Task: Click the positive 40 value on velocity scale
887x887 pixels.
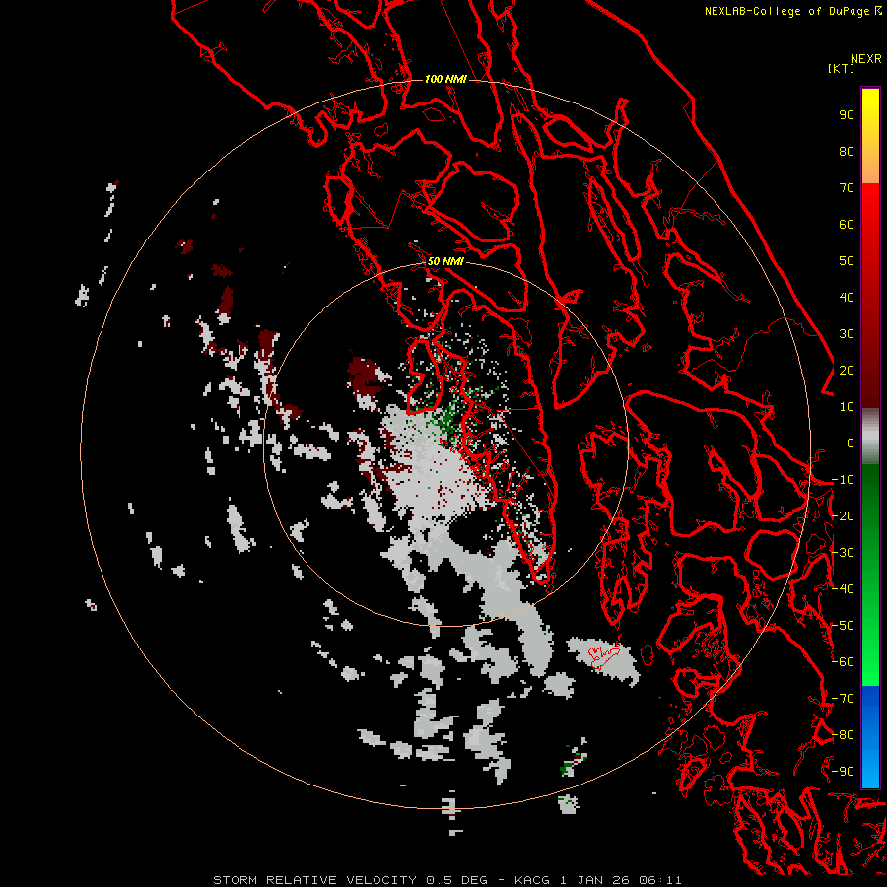Action: click(847, 297)
